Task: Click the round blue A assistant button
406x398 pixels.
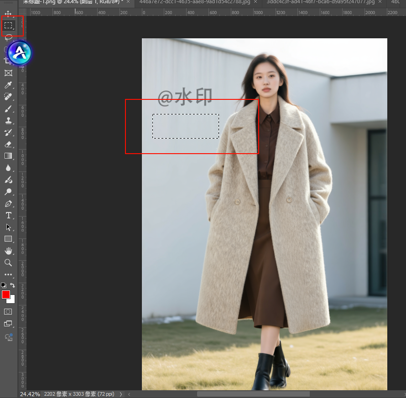Action: click(x=20, y=53)
